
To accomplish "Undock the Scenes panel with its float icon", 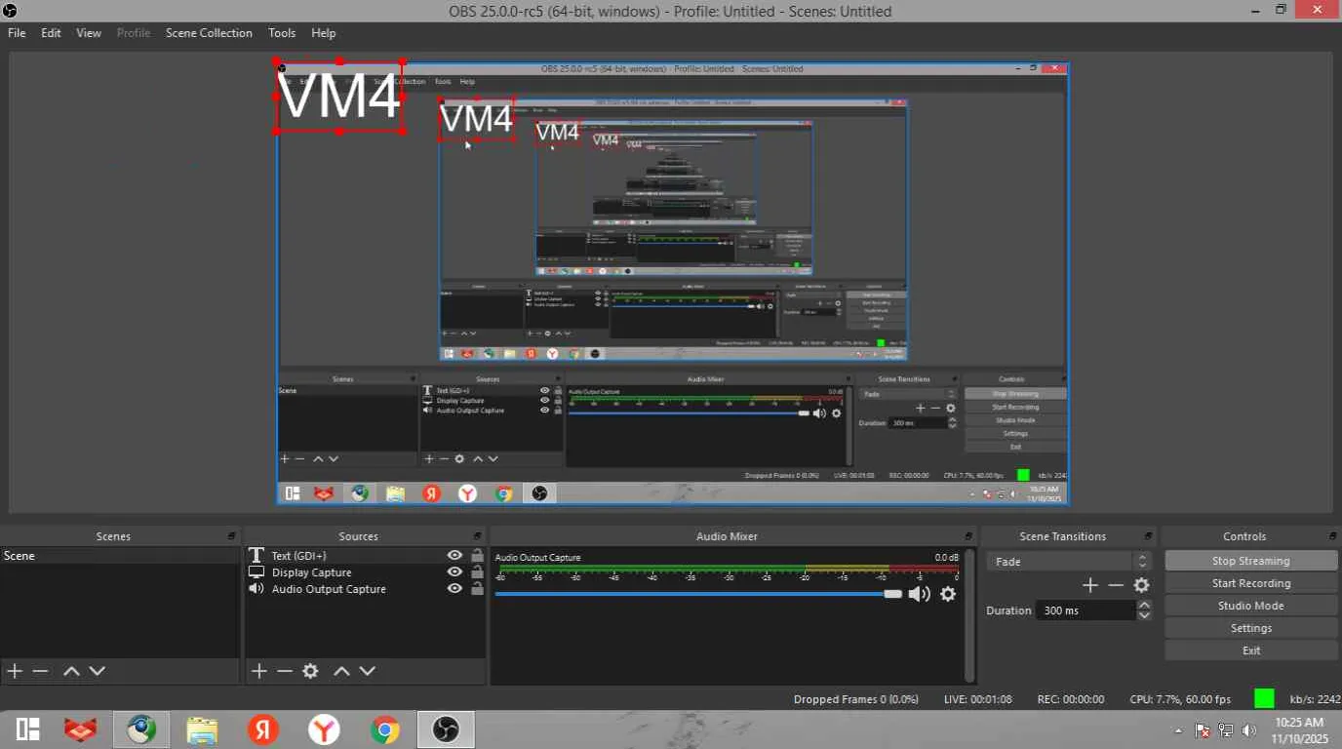I will pos(232,536).
